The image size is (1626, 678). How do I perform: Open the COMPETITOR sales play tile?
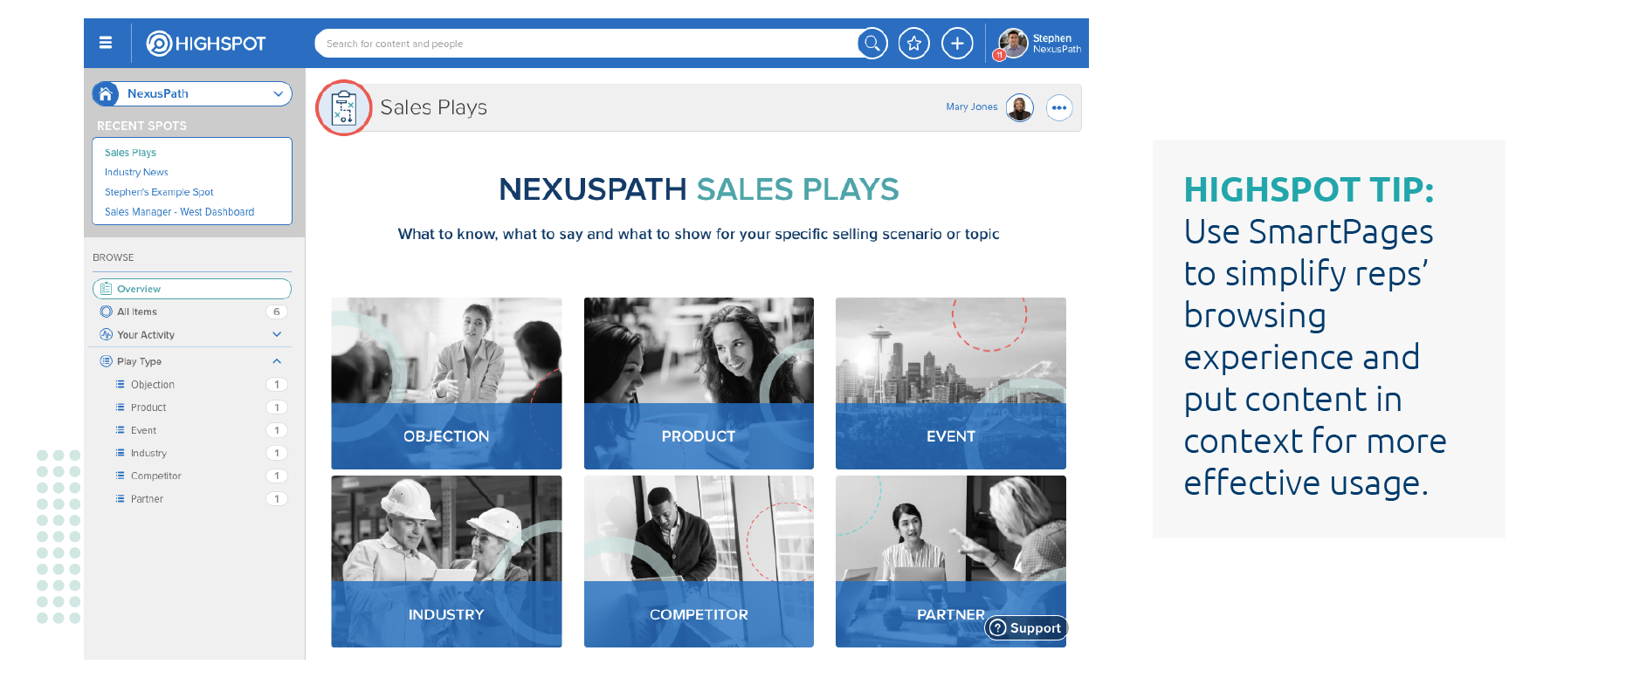pyautogui.click(x=699, y=561)
